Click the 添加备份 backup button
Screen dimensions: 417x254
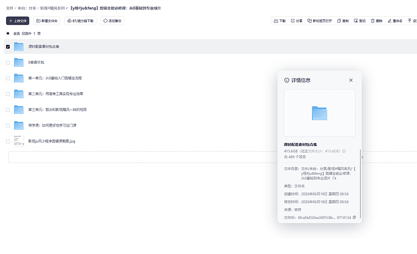[112, 21]
